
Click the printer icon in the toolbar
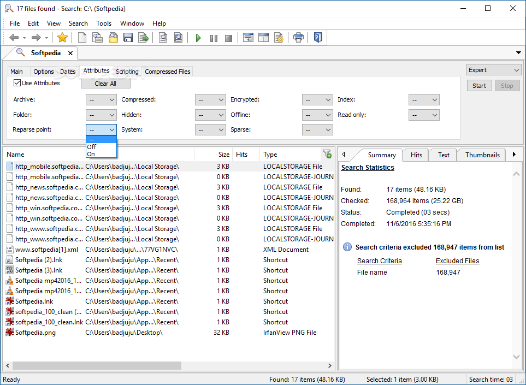tap(298, 38)
